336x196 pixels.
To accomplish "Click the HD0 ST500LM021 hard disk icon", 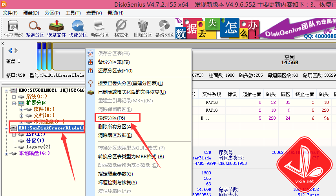I will [14, 90].
